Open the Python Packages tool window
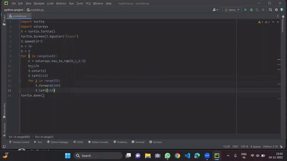The image size is (287, 161). click(x=57, y=142)
